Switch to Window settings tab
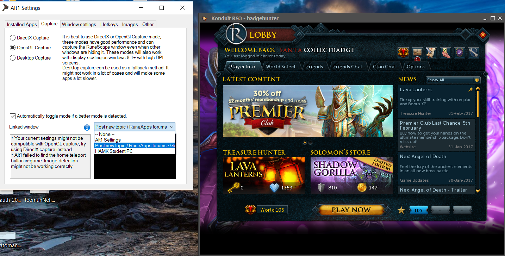This screenshot has height=256, width=505. point(79,24)
